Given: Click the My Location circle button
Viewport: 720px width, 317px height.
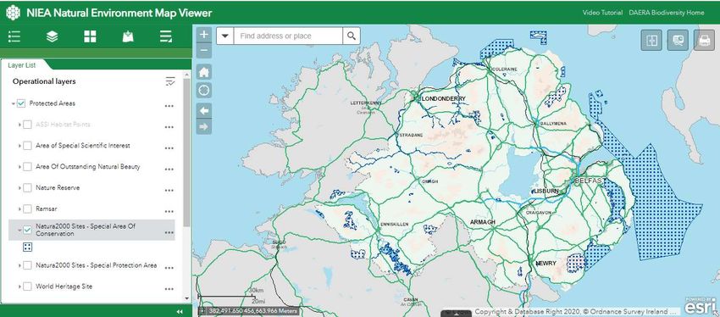Looking at the screenshot, I should click(204, 91).
